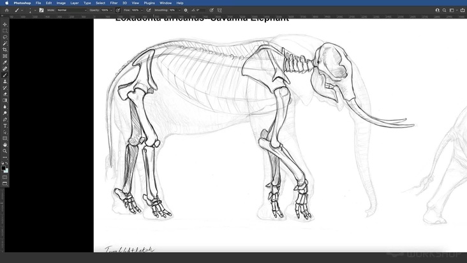Select the Healing Brush tool
The image size is (467, 263).
tap(4, 69)
